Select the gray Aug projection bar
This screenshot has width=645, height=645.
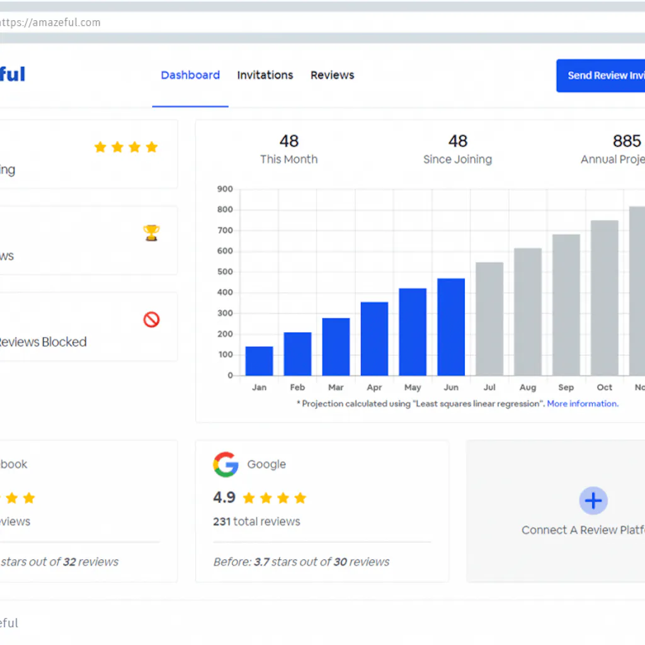tap(528, 312)
